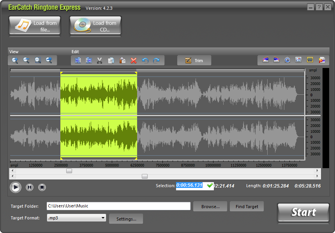This screenshot has height=233, width=335.
Task: Click the Find Target button
Action: tap(247, 206)
